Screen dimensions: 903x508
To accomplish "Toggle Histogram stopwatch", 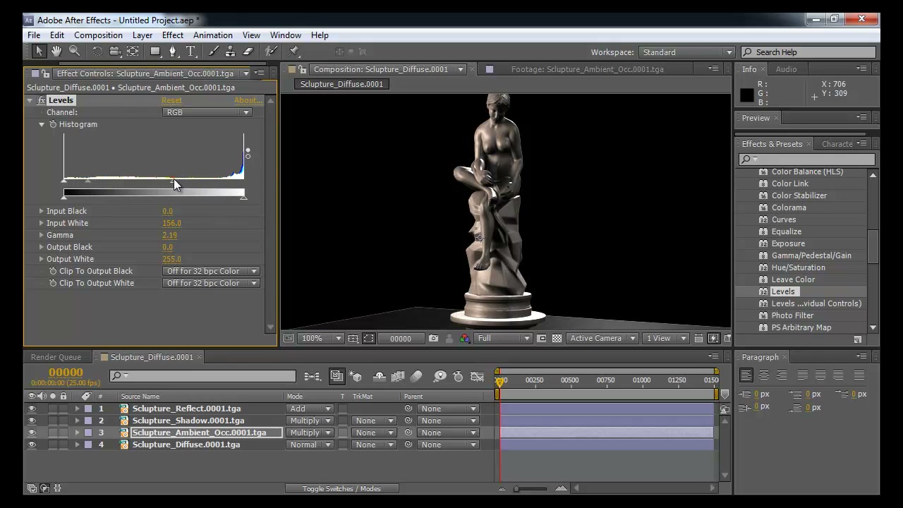I will pyautogui.click(x=53, y=124).
